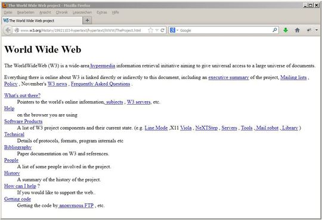This screenshot has height=220, width=322.
Task: Open the Viola link
Action: coord(186,128)
